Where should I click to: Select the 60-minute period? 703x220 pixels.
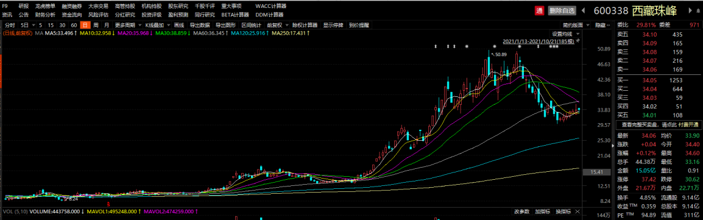pos(74,25)
